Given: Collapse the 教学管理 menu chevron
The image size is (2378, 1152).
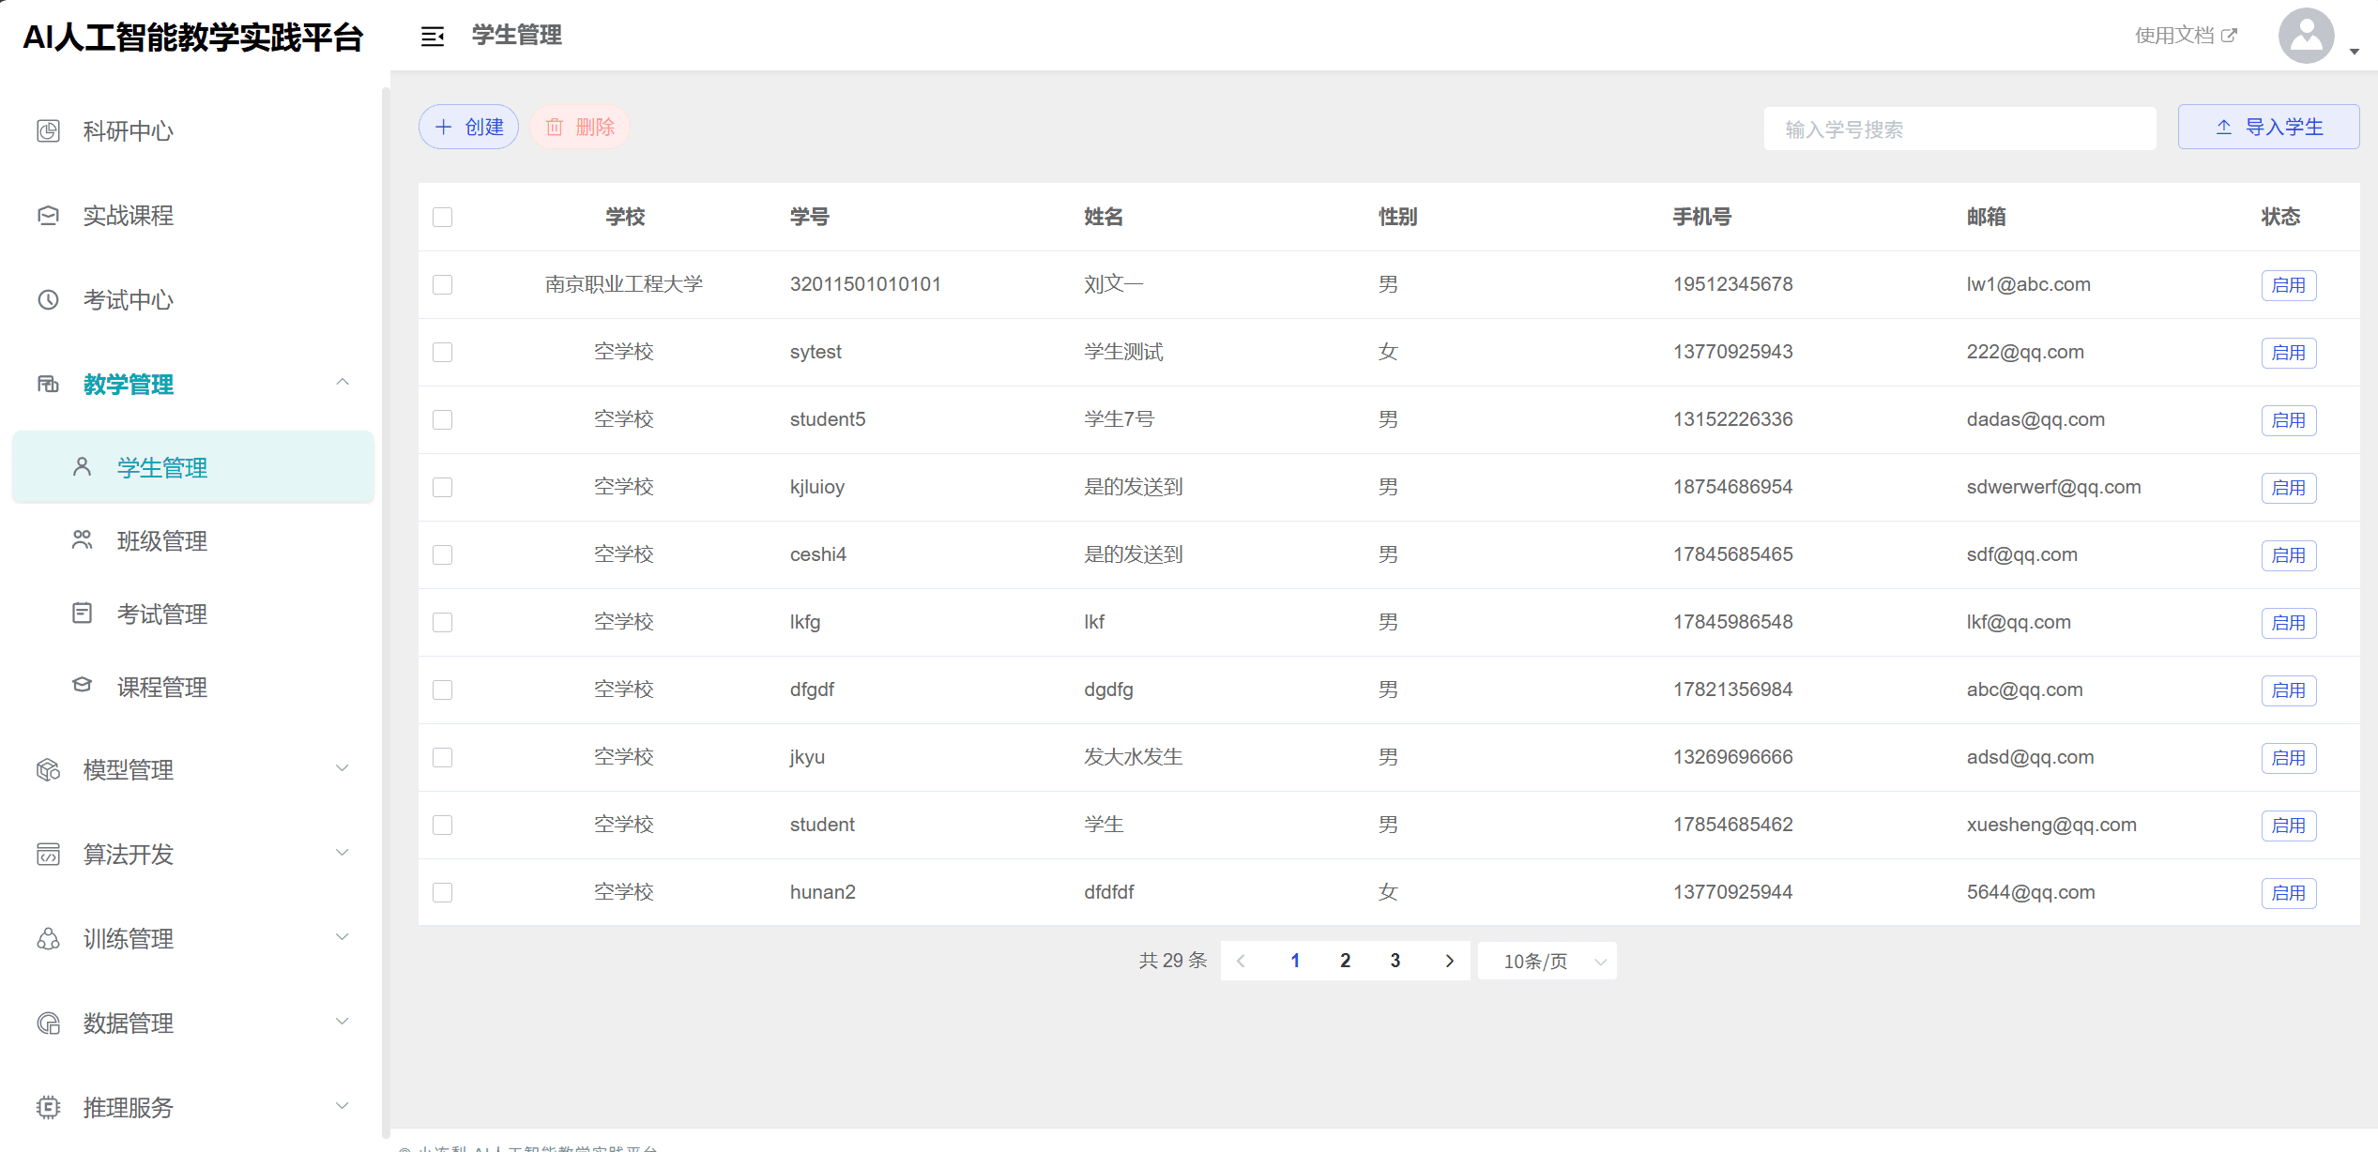Looking at the screenshot, I should (343, 383).
